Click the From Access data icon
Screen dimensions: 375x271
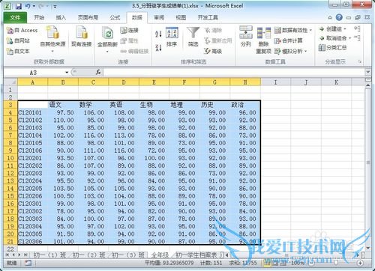[22, 30]
